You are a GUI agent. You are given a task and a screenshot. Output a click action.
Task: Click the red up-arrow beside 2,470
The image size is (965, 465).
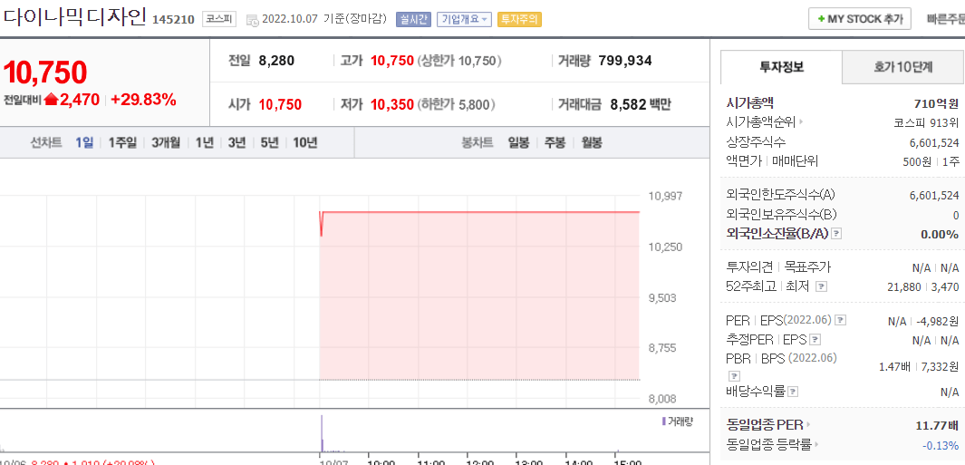point(51,99)
